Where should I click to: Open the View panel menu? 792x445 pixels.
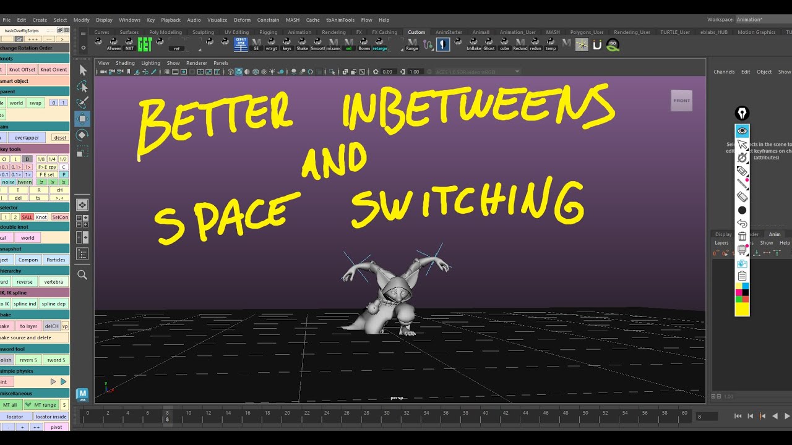103,63
